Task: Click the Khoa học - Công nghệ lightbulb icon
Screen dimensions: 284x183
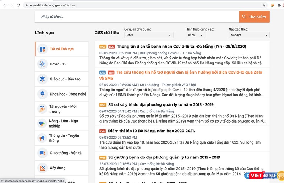Action: tap(43, 94)
